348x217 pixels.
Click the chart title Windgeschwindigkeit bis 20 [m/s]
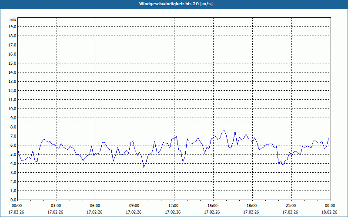click(x=176, y=4)
